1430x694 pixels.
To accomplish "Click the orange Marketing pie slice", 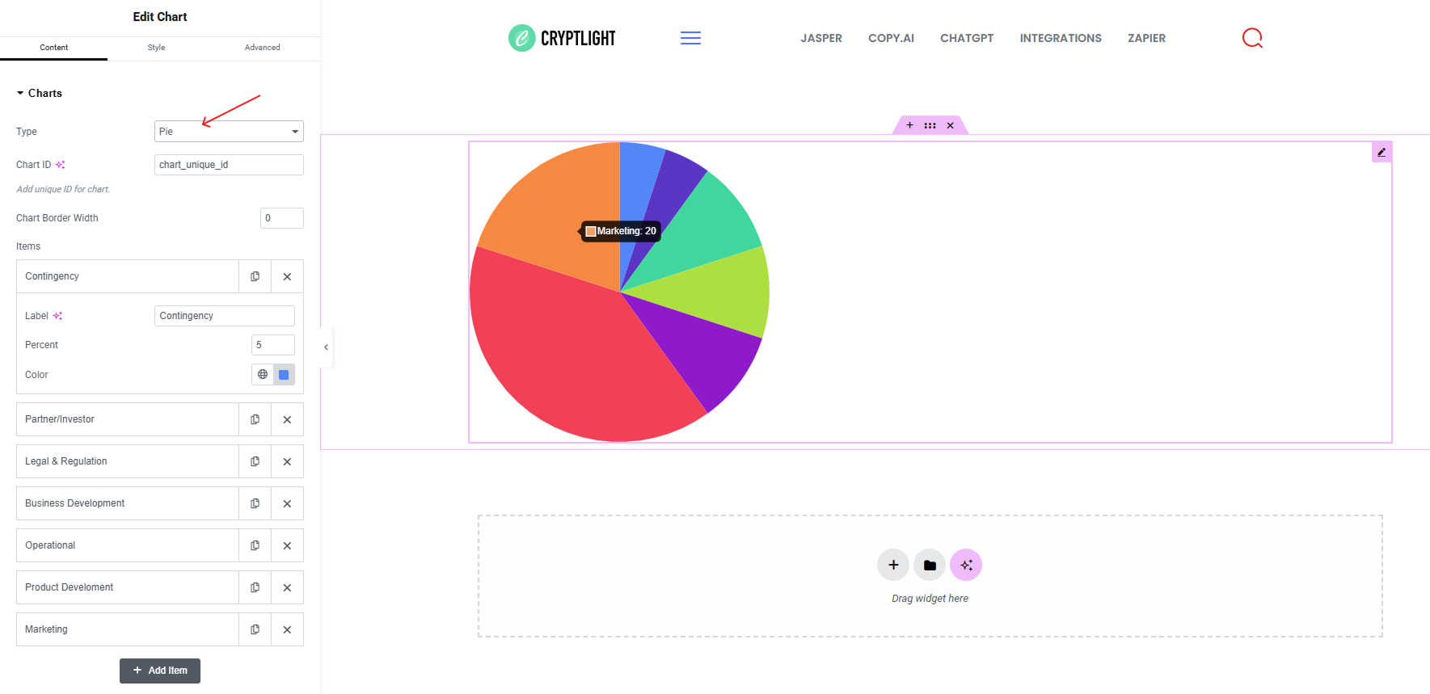I will (550, 210).
